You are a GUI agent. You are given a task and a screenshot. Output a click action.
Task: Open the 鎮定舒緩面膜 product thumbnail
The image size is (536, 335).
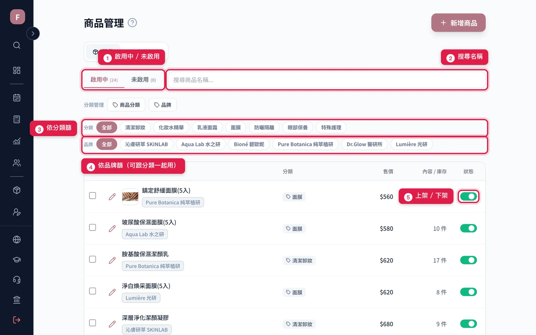[x=130, y=197]
